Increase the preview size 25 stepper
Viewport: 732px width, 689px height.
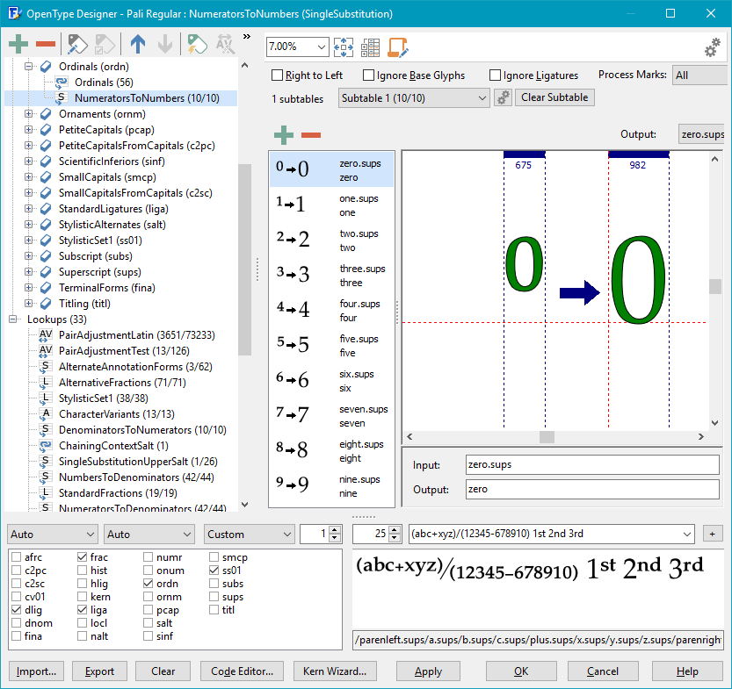click(395, 530)
